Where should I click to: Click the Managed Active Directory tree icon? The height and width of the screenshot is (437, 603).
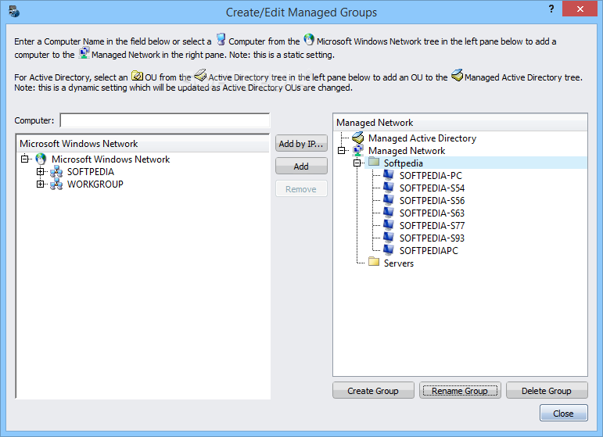click(x=358, y=138)
